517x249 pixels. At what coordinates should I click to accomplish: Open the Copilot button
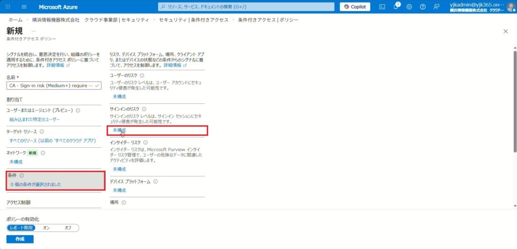coord(355,7)
